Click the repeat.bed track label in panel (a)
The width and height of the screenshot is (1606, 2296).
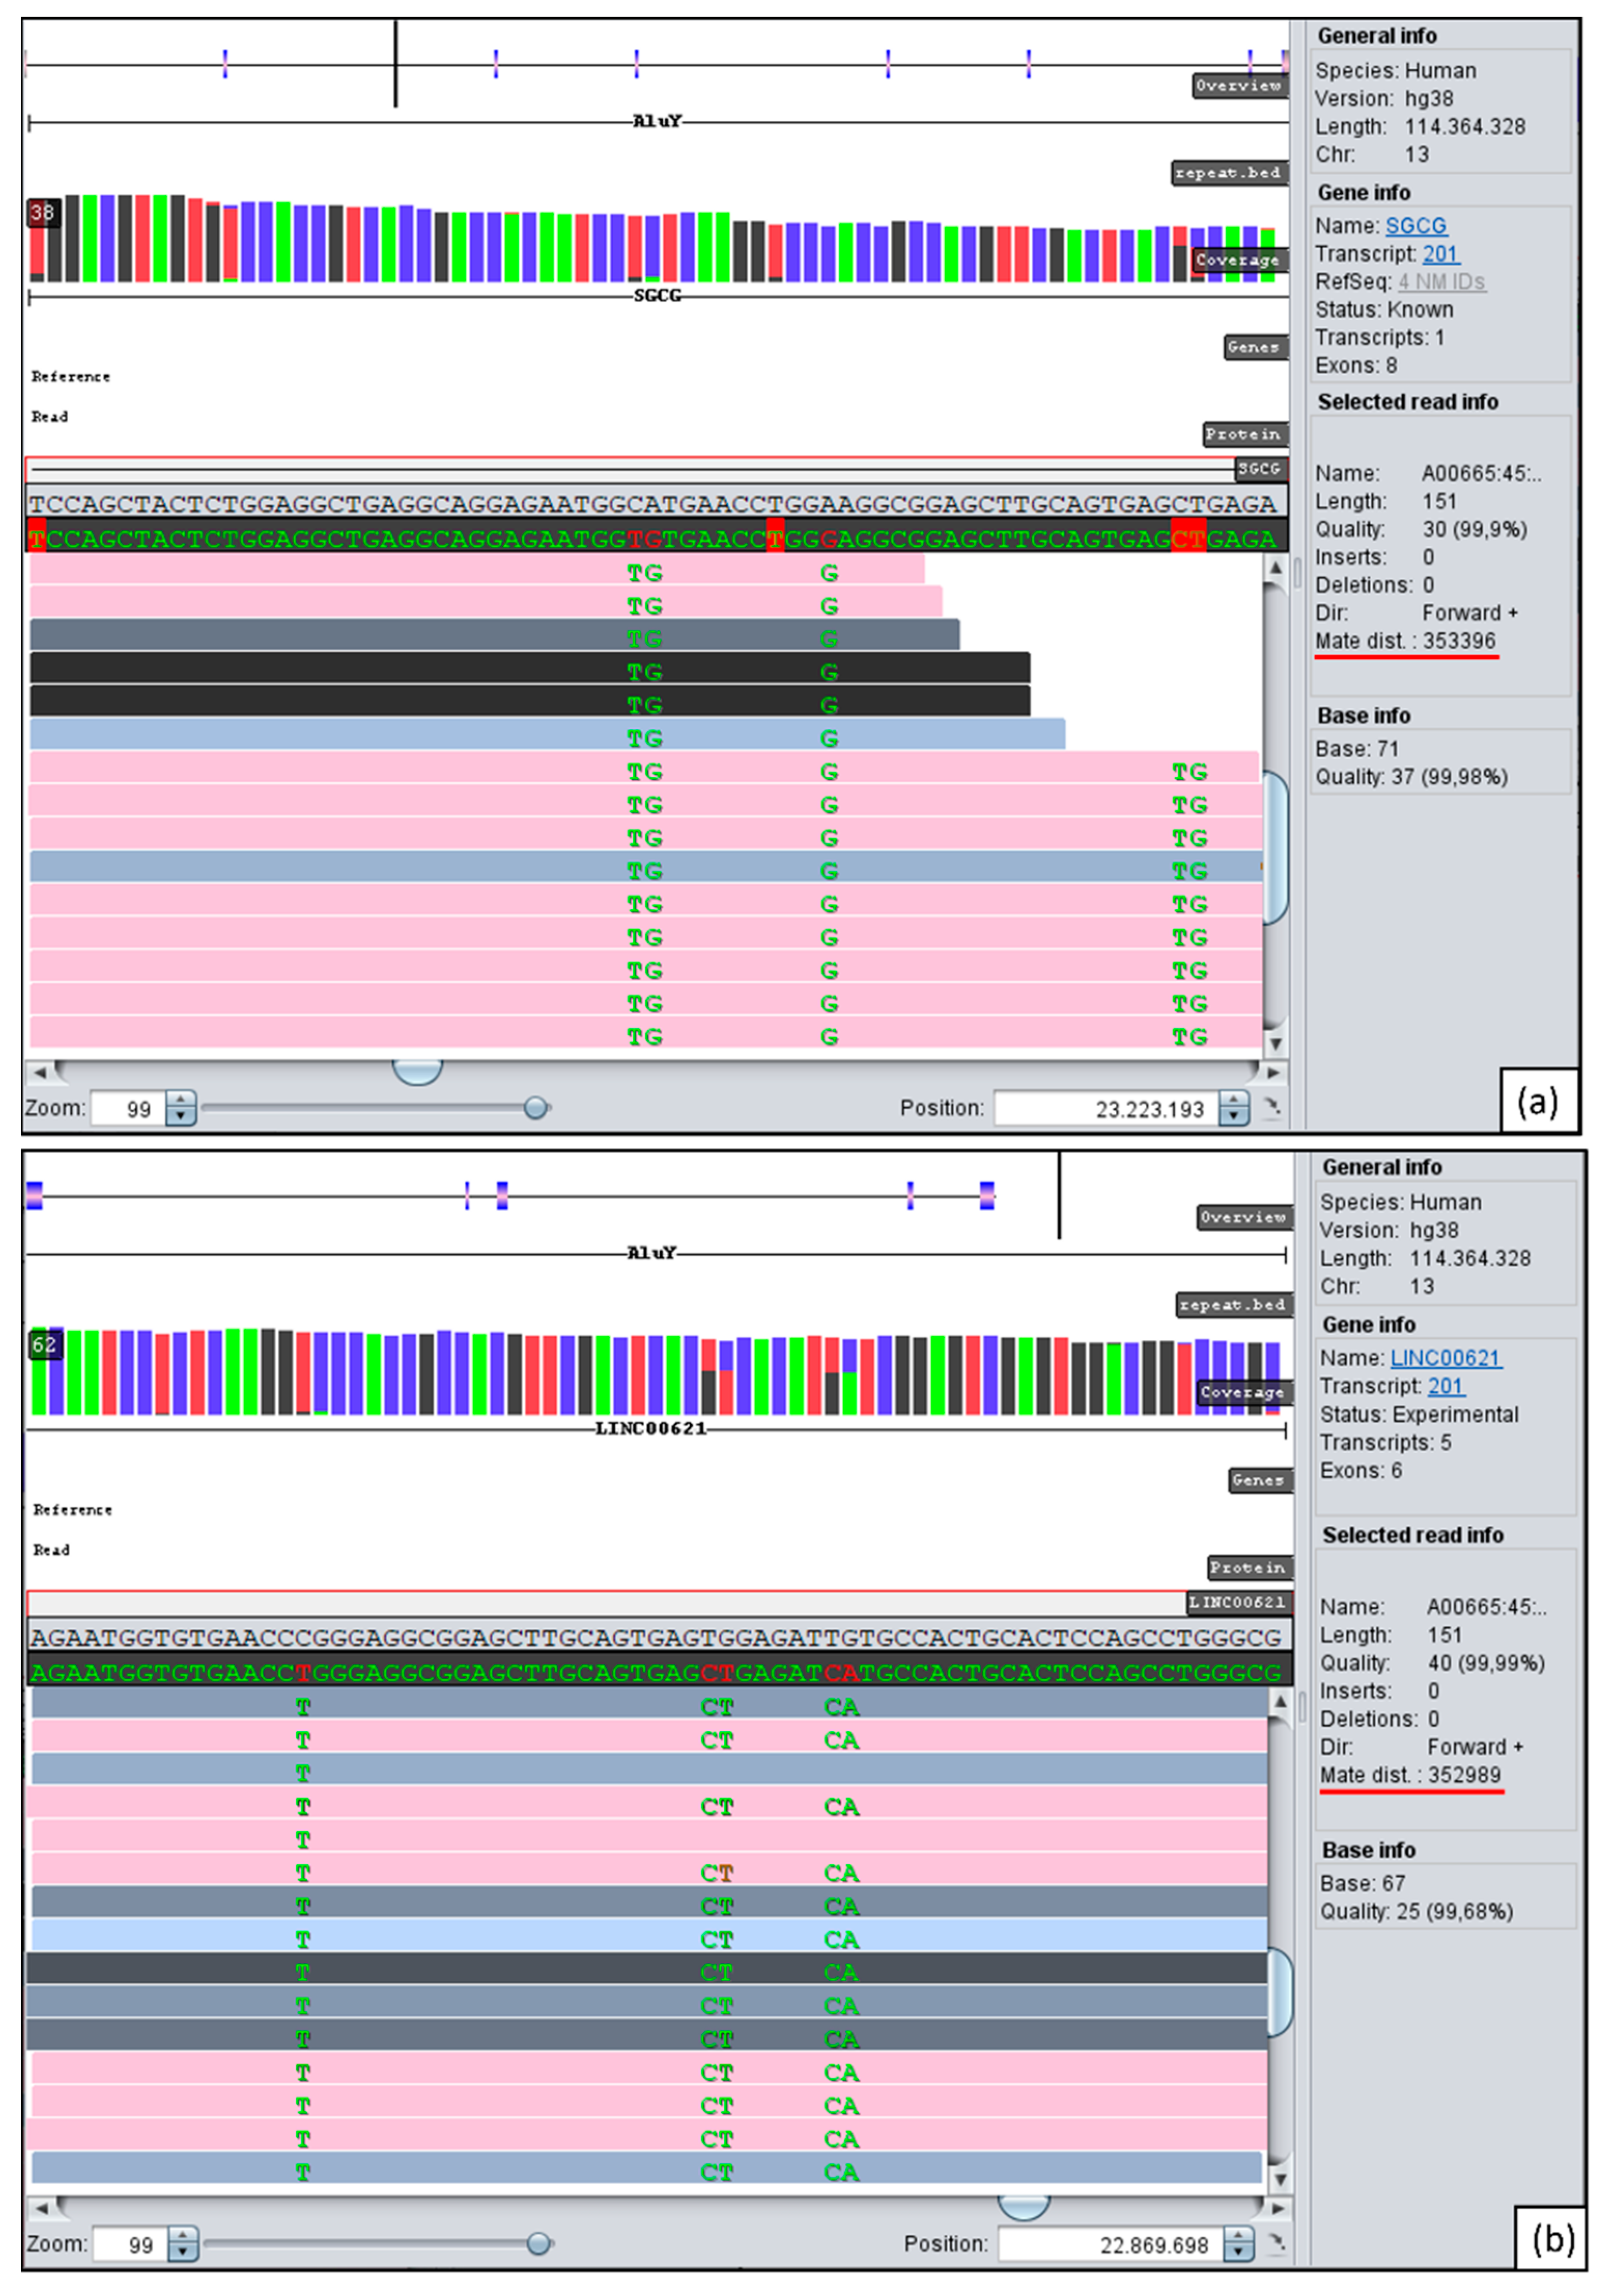pos(1229,173)
